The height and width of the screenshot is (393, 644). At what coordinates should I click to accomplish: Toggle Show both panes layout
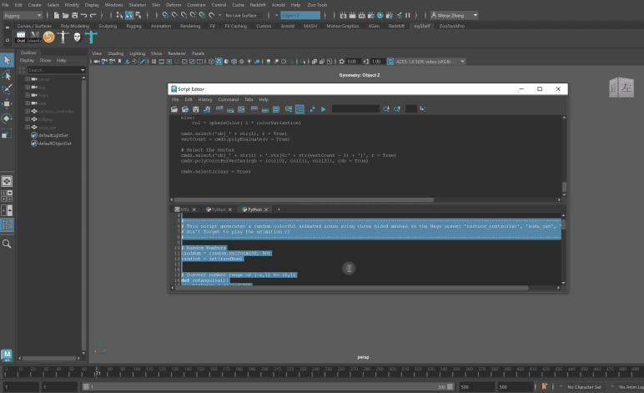(276, 108)
